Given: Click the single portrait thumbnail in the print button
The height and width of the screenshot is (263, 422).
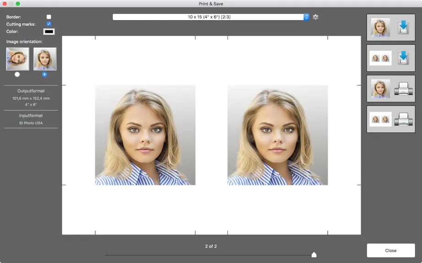Looking at the screenshot, I should [380, 89].
